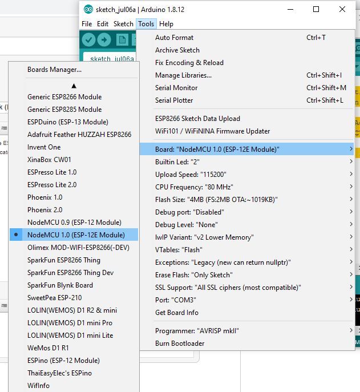Click the Upload arrow toolbar icon
Screen dimensions: 360x392
pos(104,40)
